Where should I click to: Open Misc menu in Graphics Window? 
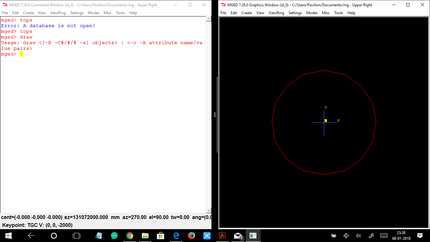click(326, 13)
